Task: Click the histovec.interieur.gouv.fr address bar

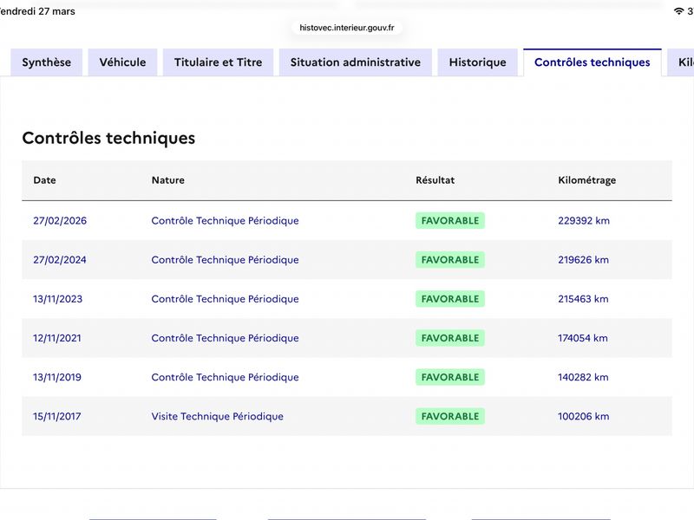Action: point(346,28)
